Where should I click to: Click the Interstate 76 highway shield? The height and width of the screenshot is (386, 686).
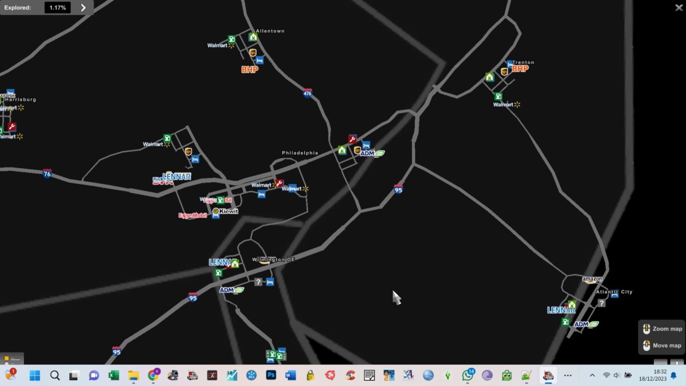(x=47, y=173)
